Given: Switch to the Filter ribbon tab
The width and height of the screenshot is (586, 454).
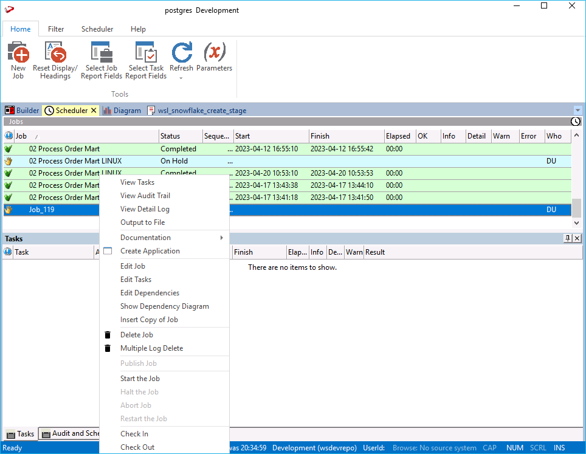Looking at the screenshot, I should pyautogui.click(x=56, y=29).
